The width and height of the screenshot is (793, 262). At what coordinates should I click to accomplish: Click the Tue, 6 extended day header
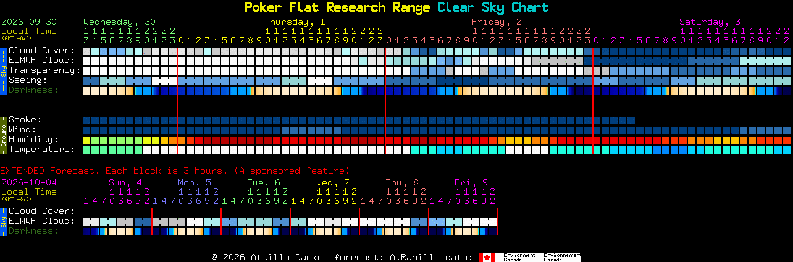[264, 182]
